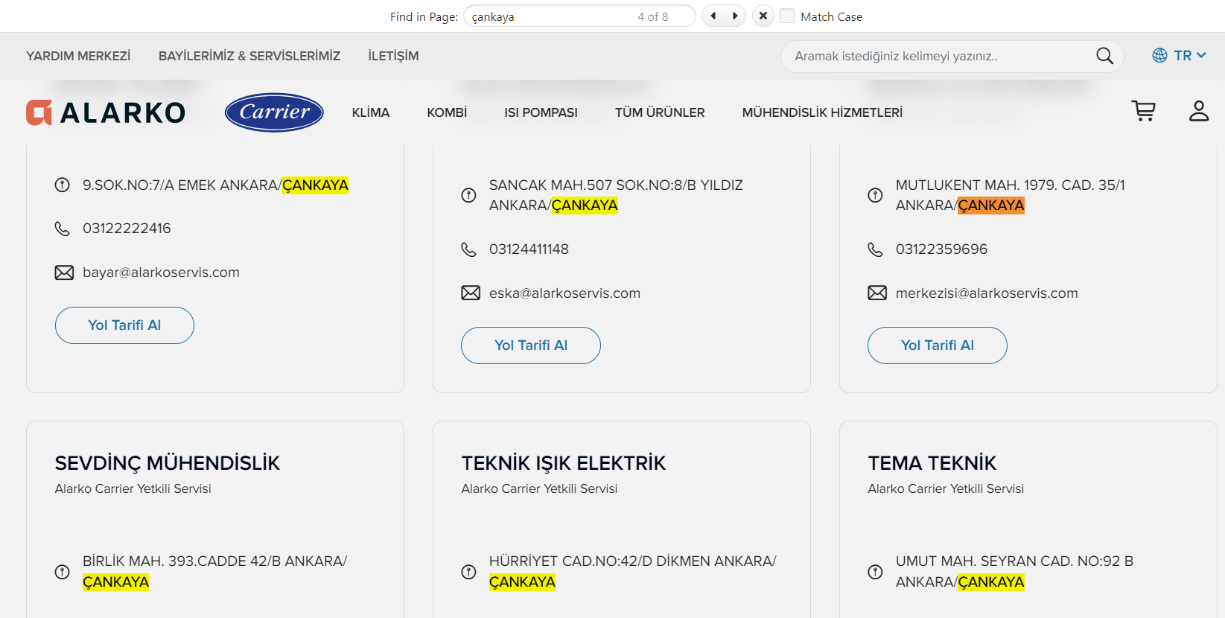The width and height of the screenshot is (1225, 618).
Task: Click the Alarko logo
Action: (106, 112)
